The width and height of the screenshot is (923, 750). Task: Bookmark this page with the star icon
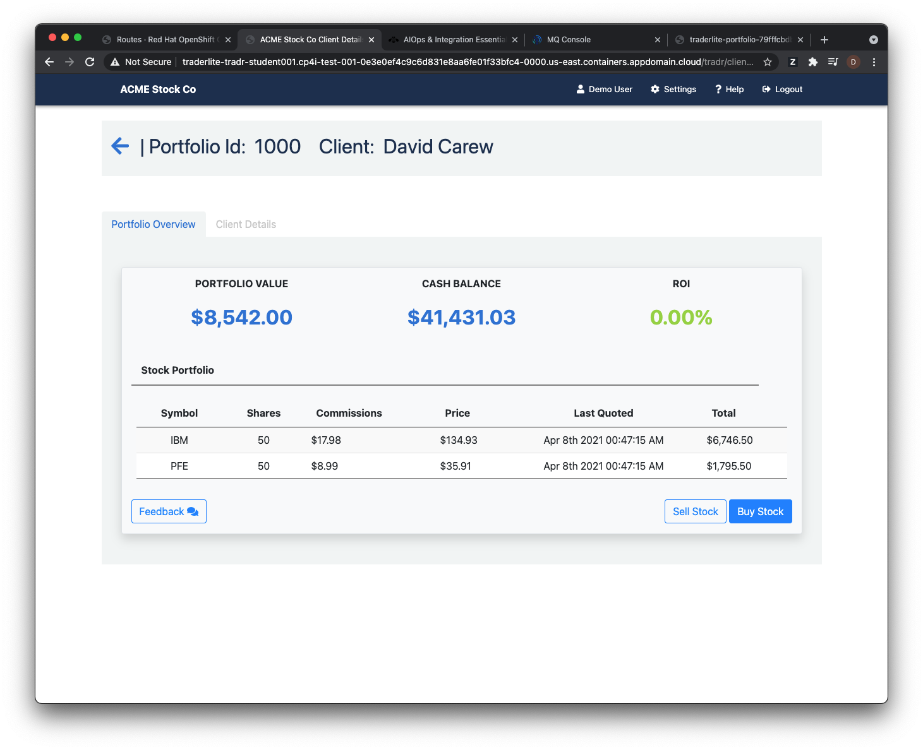tap(768, 62)
